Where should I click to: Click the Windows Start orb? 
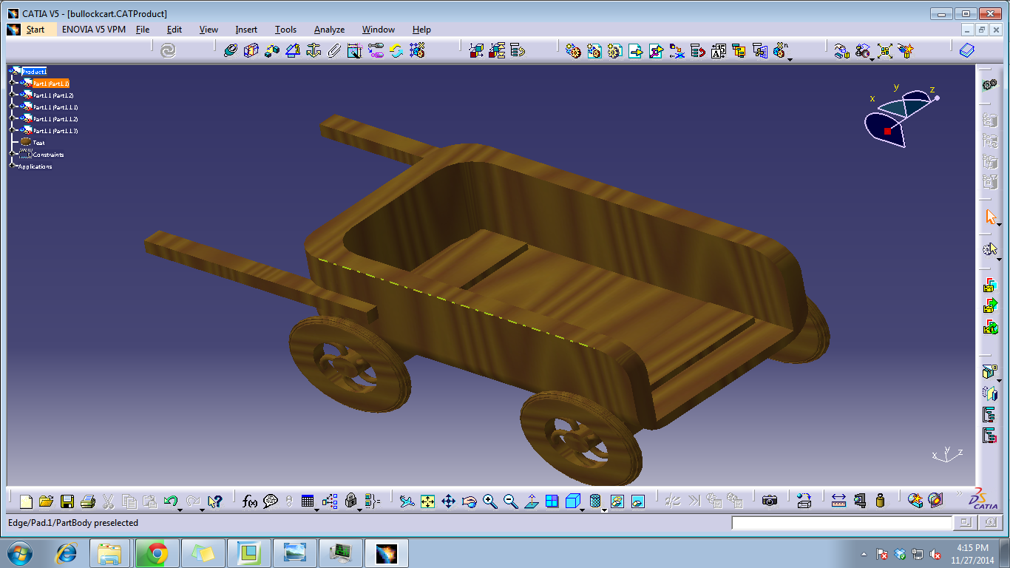pyautogui.click(x=19, y=553)
